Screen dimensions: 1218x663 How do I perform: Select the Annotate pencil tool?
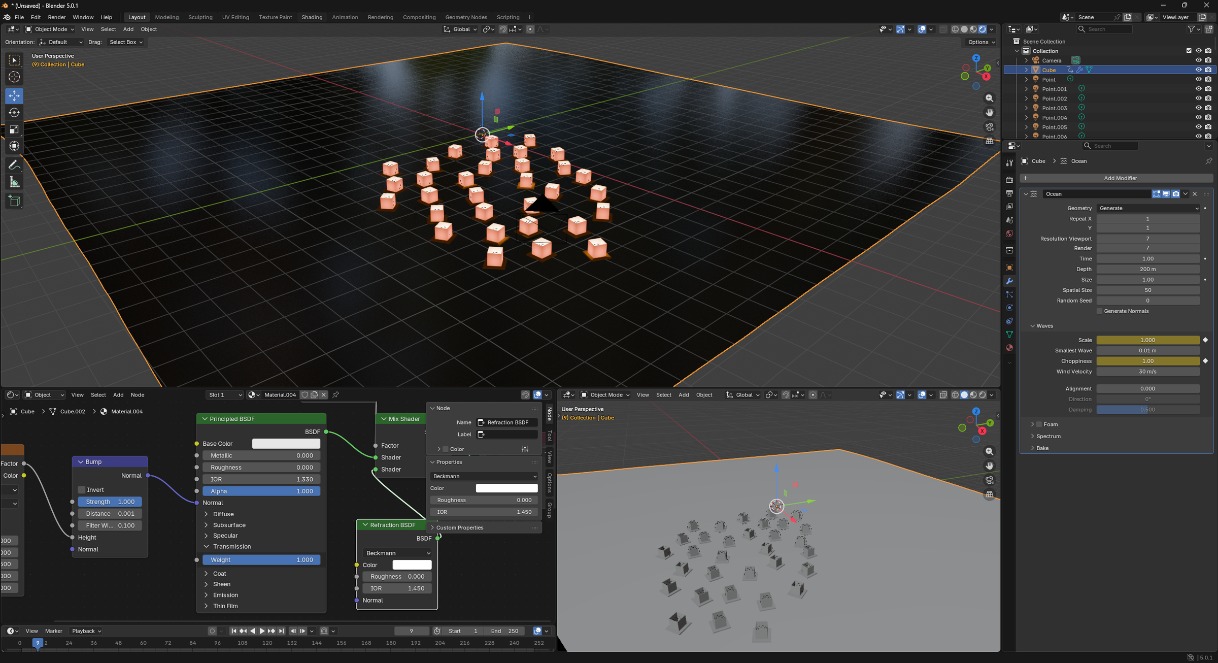coord(14,165)
